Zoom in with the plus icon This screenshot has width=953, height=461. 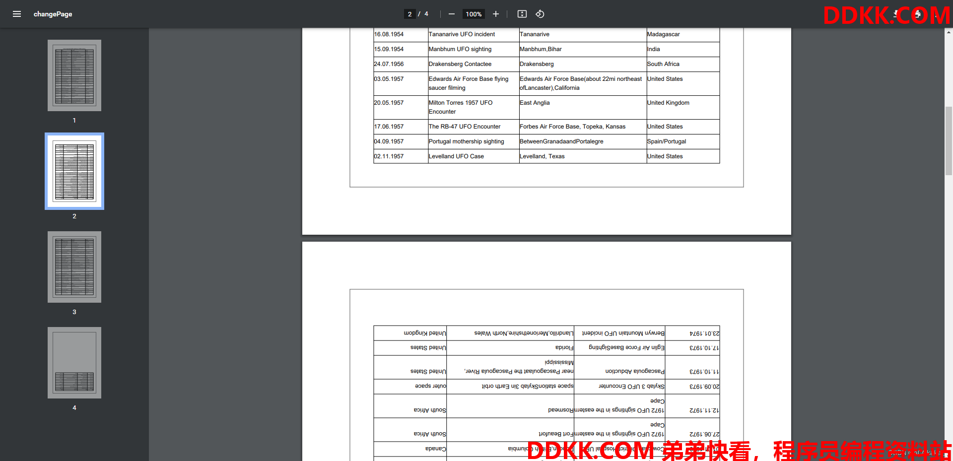tap(495, 14)
